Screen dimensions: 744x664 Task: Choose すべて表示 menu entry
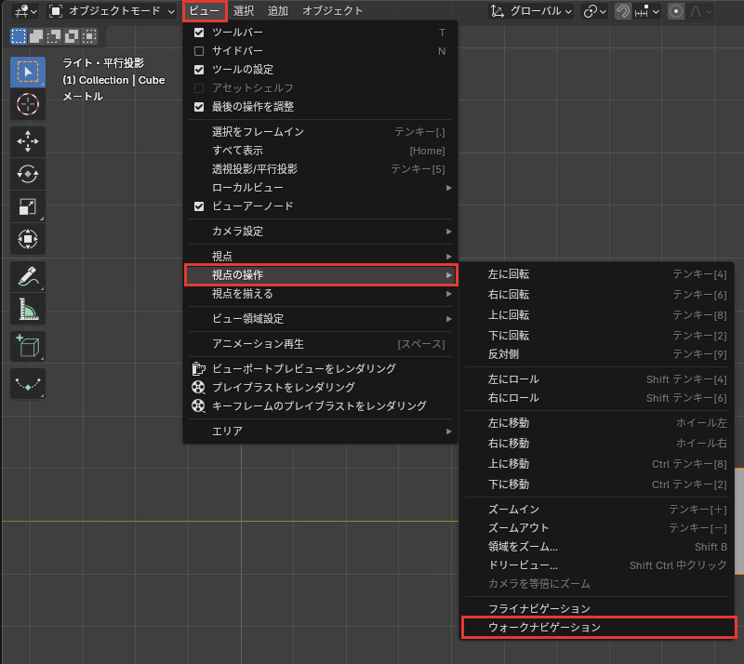coord(320,151)
